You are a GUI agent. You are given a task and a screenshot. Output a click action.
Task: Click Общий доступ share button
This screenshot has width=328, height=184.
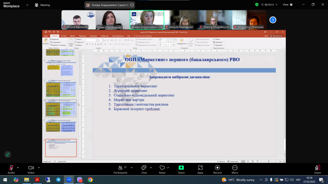[276, 36]
